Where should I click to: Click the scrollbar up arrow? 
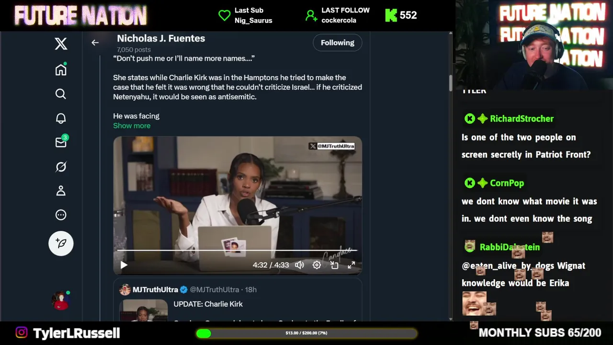click(x=451, y=34)
